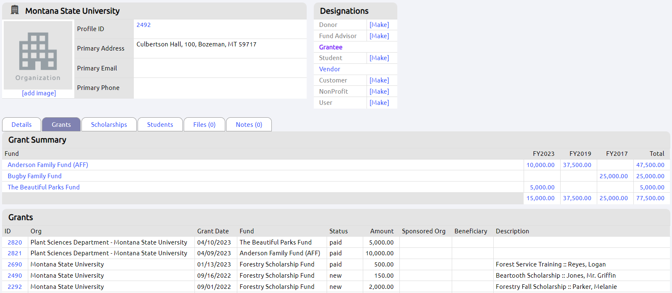672x293 pixels.
Task: Open the Files (0) tab
Action: pos(204,125)
